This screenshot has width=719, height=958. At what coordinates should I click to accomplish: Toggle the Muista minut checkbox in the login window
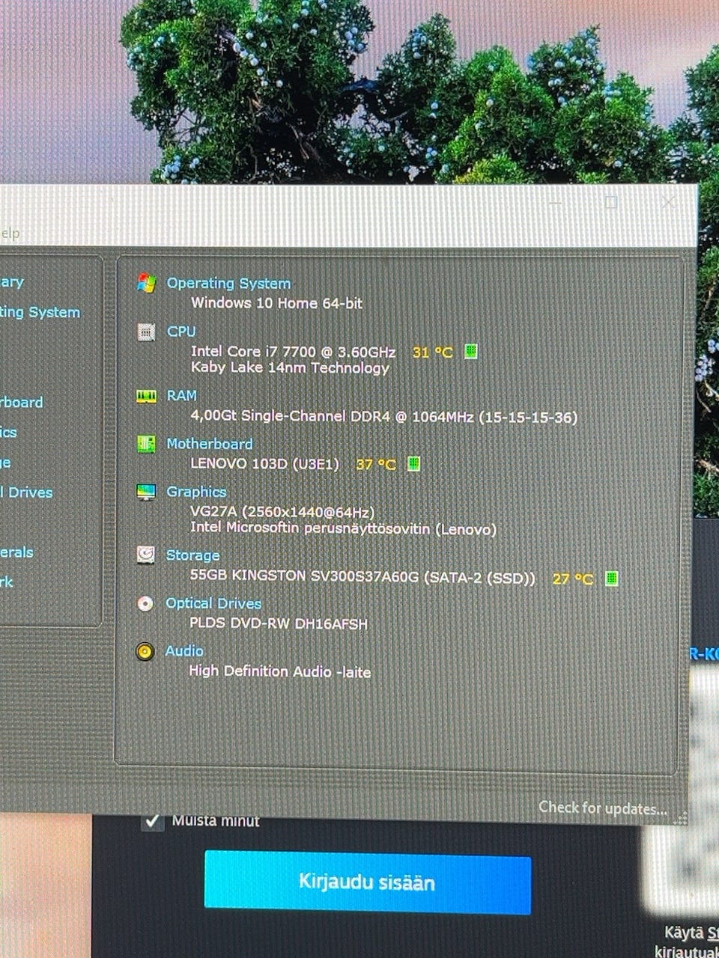153,821
